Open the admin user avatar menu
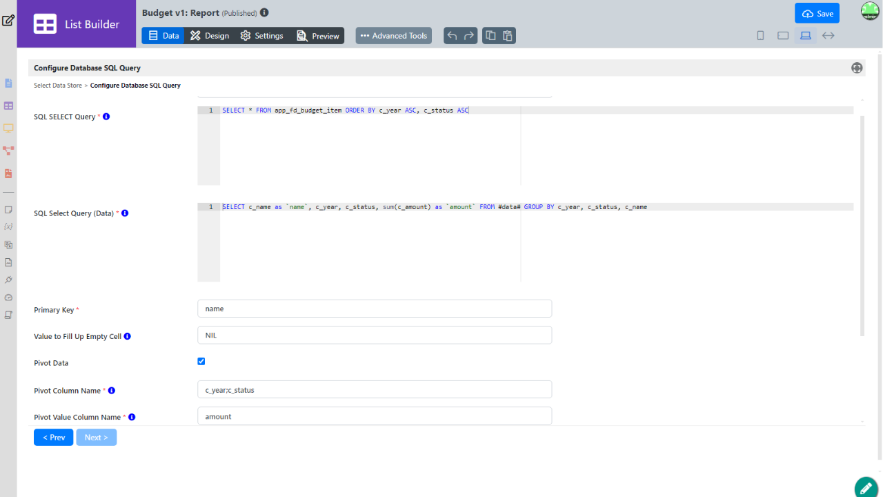 pyautogui.click(x=869, y=12)
